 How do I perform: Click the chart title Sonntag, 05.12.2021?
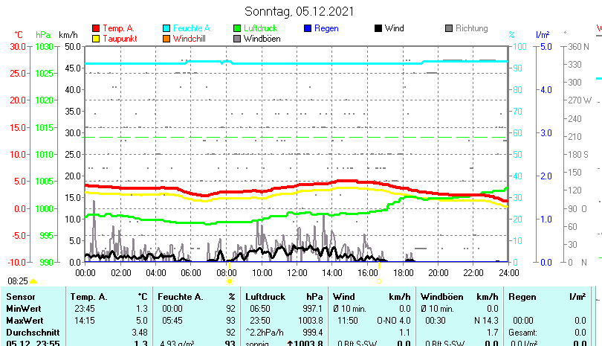299,11
